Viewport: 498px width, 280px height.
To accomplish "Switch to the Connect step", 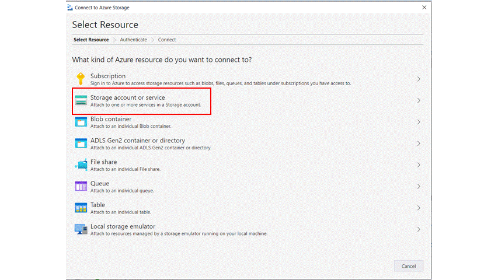I will tap(167, 40).
